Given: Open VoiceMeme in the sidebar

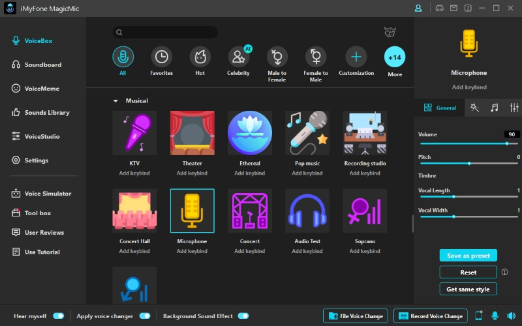Looking at the screenshot, I should 36,89.
